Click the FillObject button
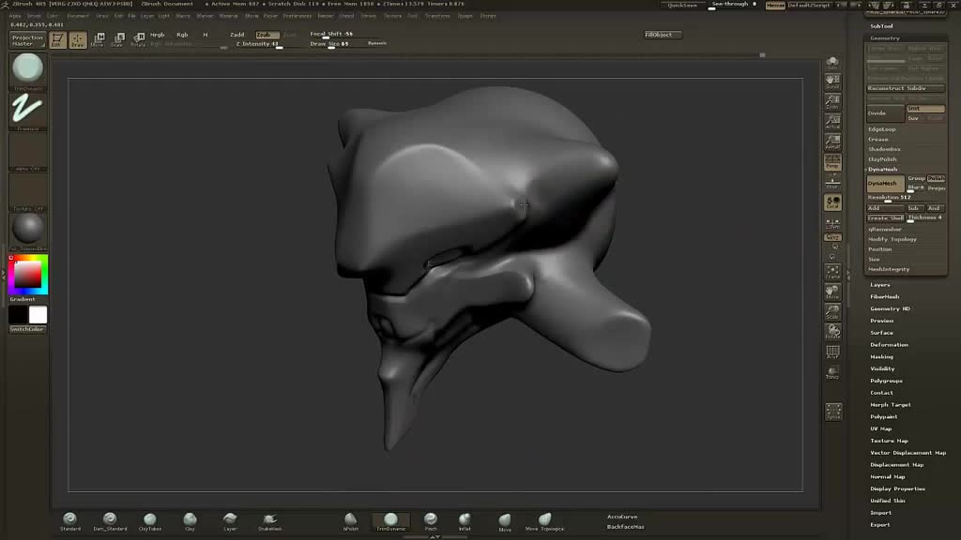 click(x=663, y=35)
